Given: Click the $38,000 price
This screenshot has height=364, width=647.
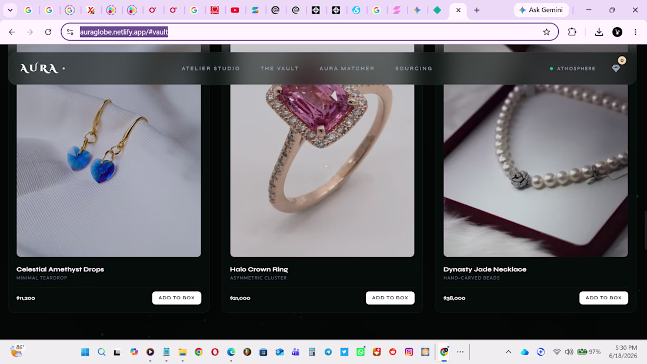Looking at the screenshot, I should point(454,298).
